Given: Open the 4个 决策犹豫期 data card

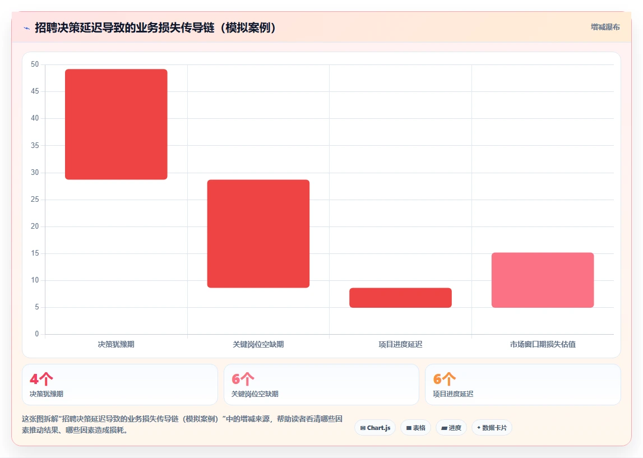Looking at the screenshot, I should click(x=120, y=385).
